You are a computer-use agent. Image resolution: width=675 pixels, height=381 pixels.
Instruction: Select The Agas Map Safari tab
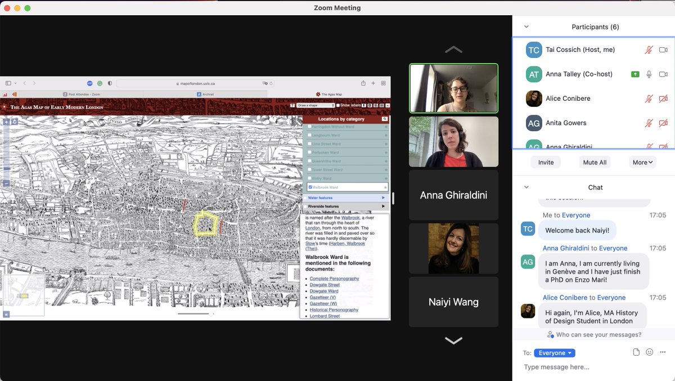(x=329, y=95)
